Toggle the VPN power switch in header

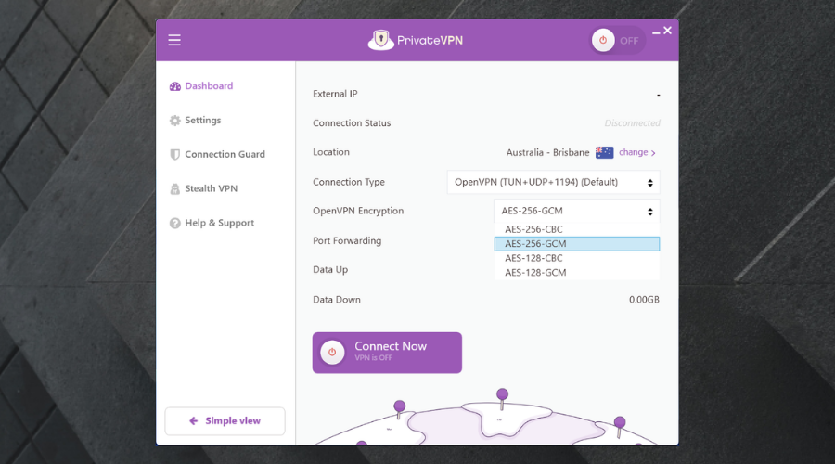(x=617, y=41)
